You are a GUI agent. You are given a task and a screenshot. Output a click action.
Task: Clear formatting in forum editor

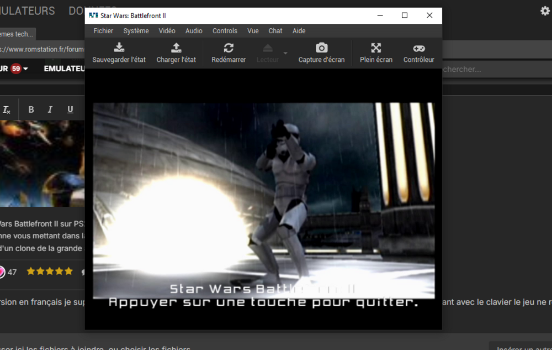[6, 110]
